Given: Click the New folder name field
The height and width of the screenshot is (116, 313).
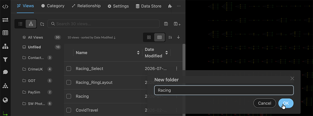Looking at the screenshot, I should tap(224, 90).
